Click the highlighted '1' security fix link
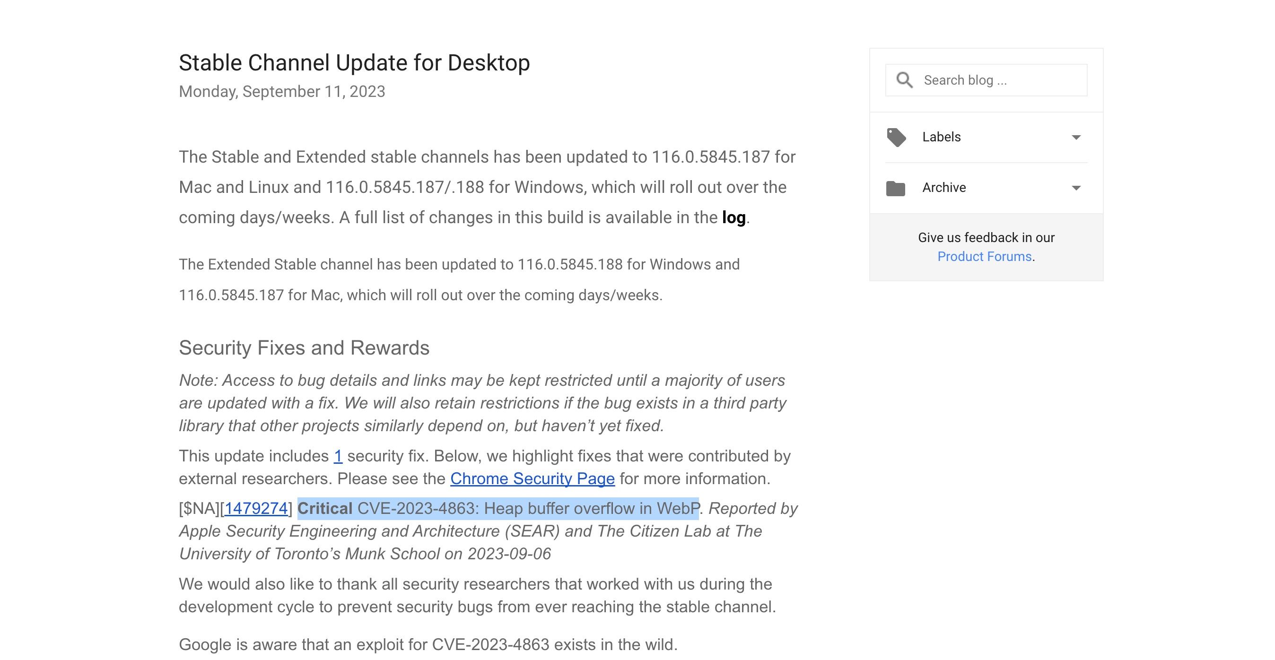The width and height of the screenshot is (1275, 660). click(339, 455)
